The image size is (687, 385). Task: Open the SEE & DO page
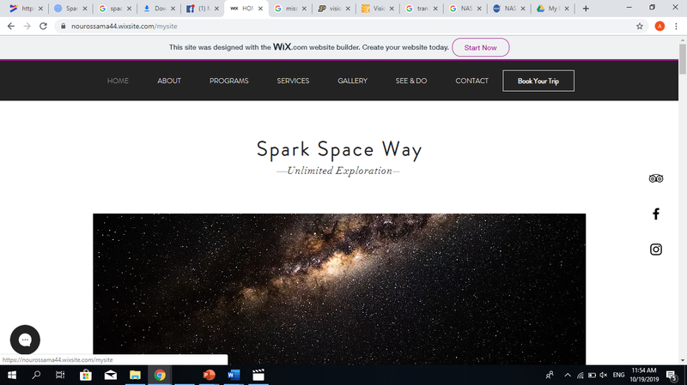tap(411, 81)
